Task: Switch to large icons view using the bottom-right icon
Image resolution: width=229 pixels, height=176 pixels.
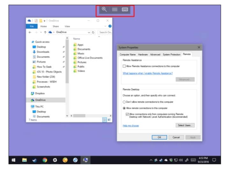Action: point(109,120)
